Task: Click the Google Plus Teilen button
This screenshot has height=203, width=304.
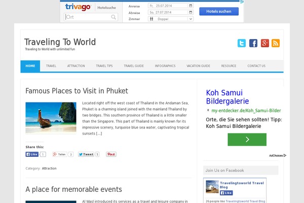Action: 59,154
